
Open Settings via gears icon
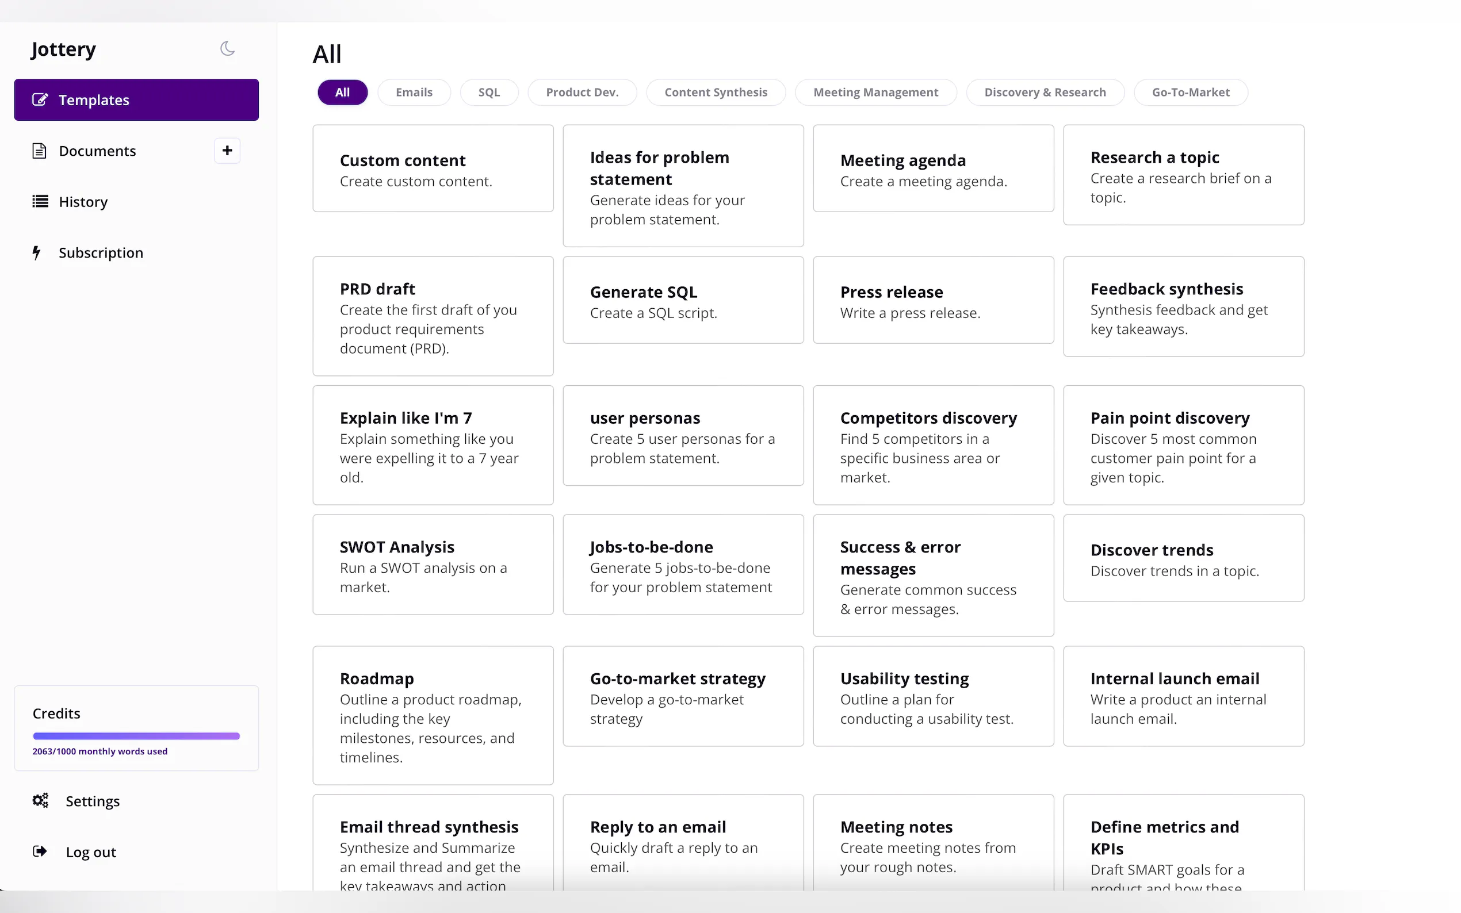[x=40, y=801]
